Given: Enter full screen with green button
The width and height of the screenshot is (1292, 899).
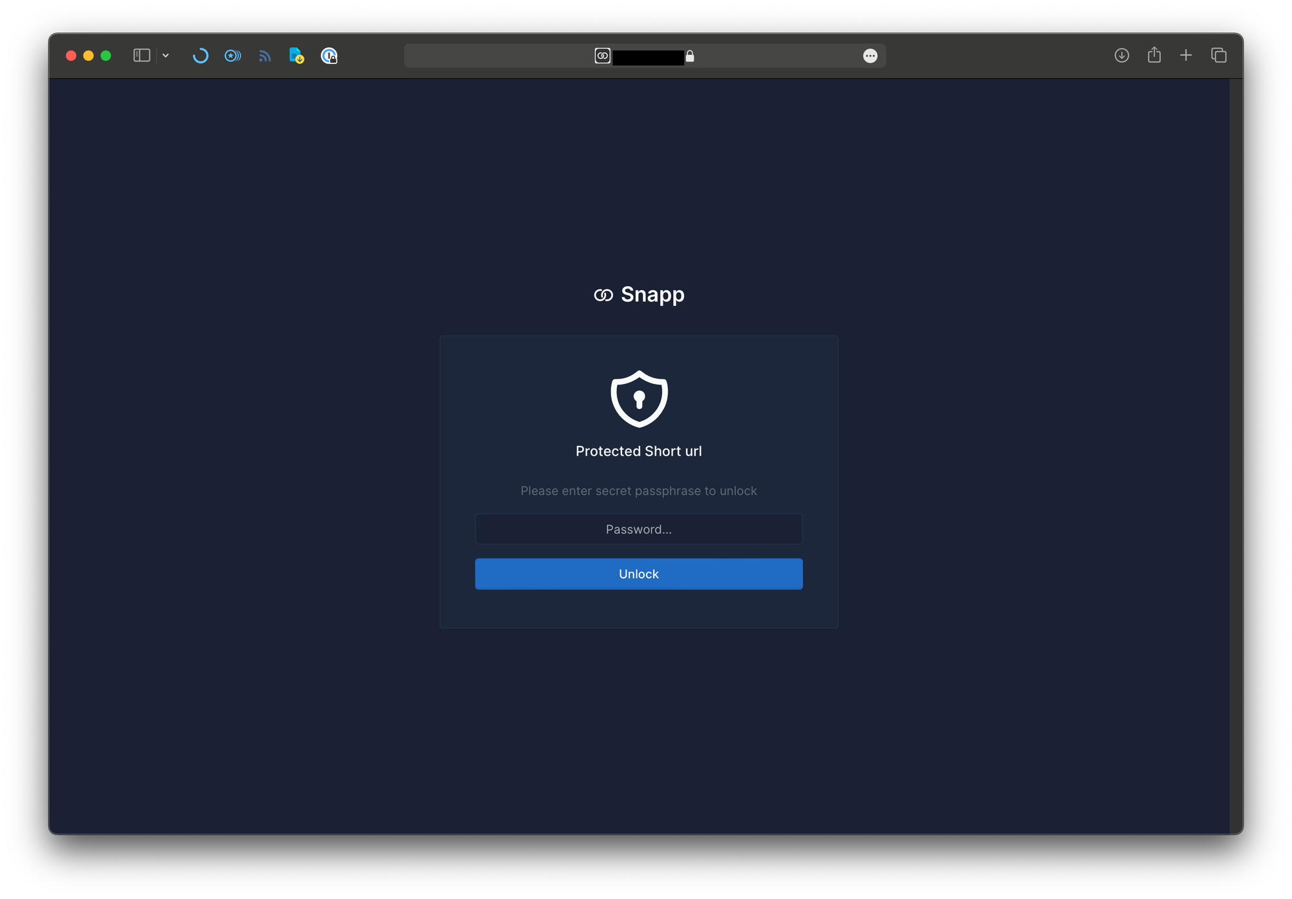Looking at the screenshot, I should tap(106, 56).
